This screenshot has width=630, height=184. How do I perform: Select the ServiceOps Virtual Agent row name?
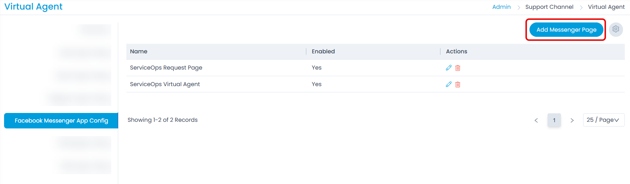point(165,84)
